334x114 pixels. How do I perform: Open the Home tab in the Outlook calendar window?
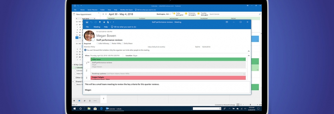tap(82, 10)
